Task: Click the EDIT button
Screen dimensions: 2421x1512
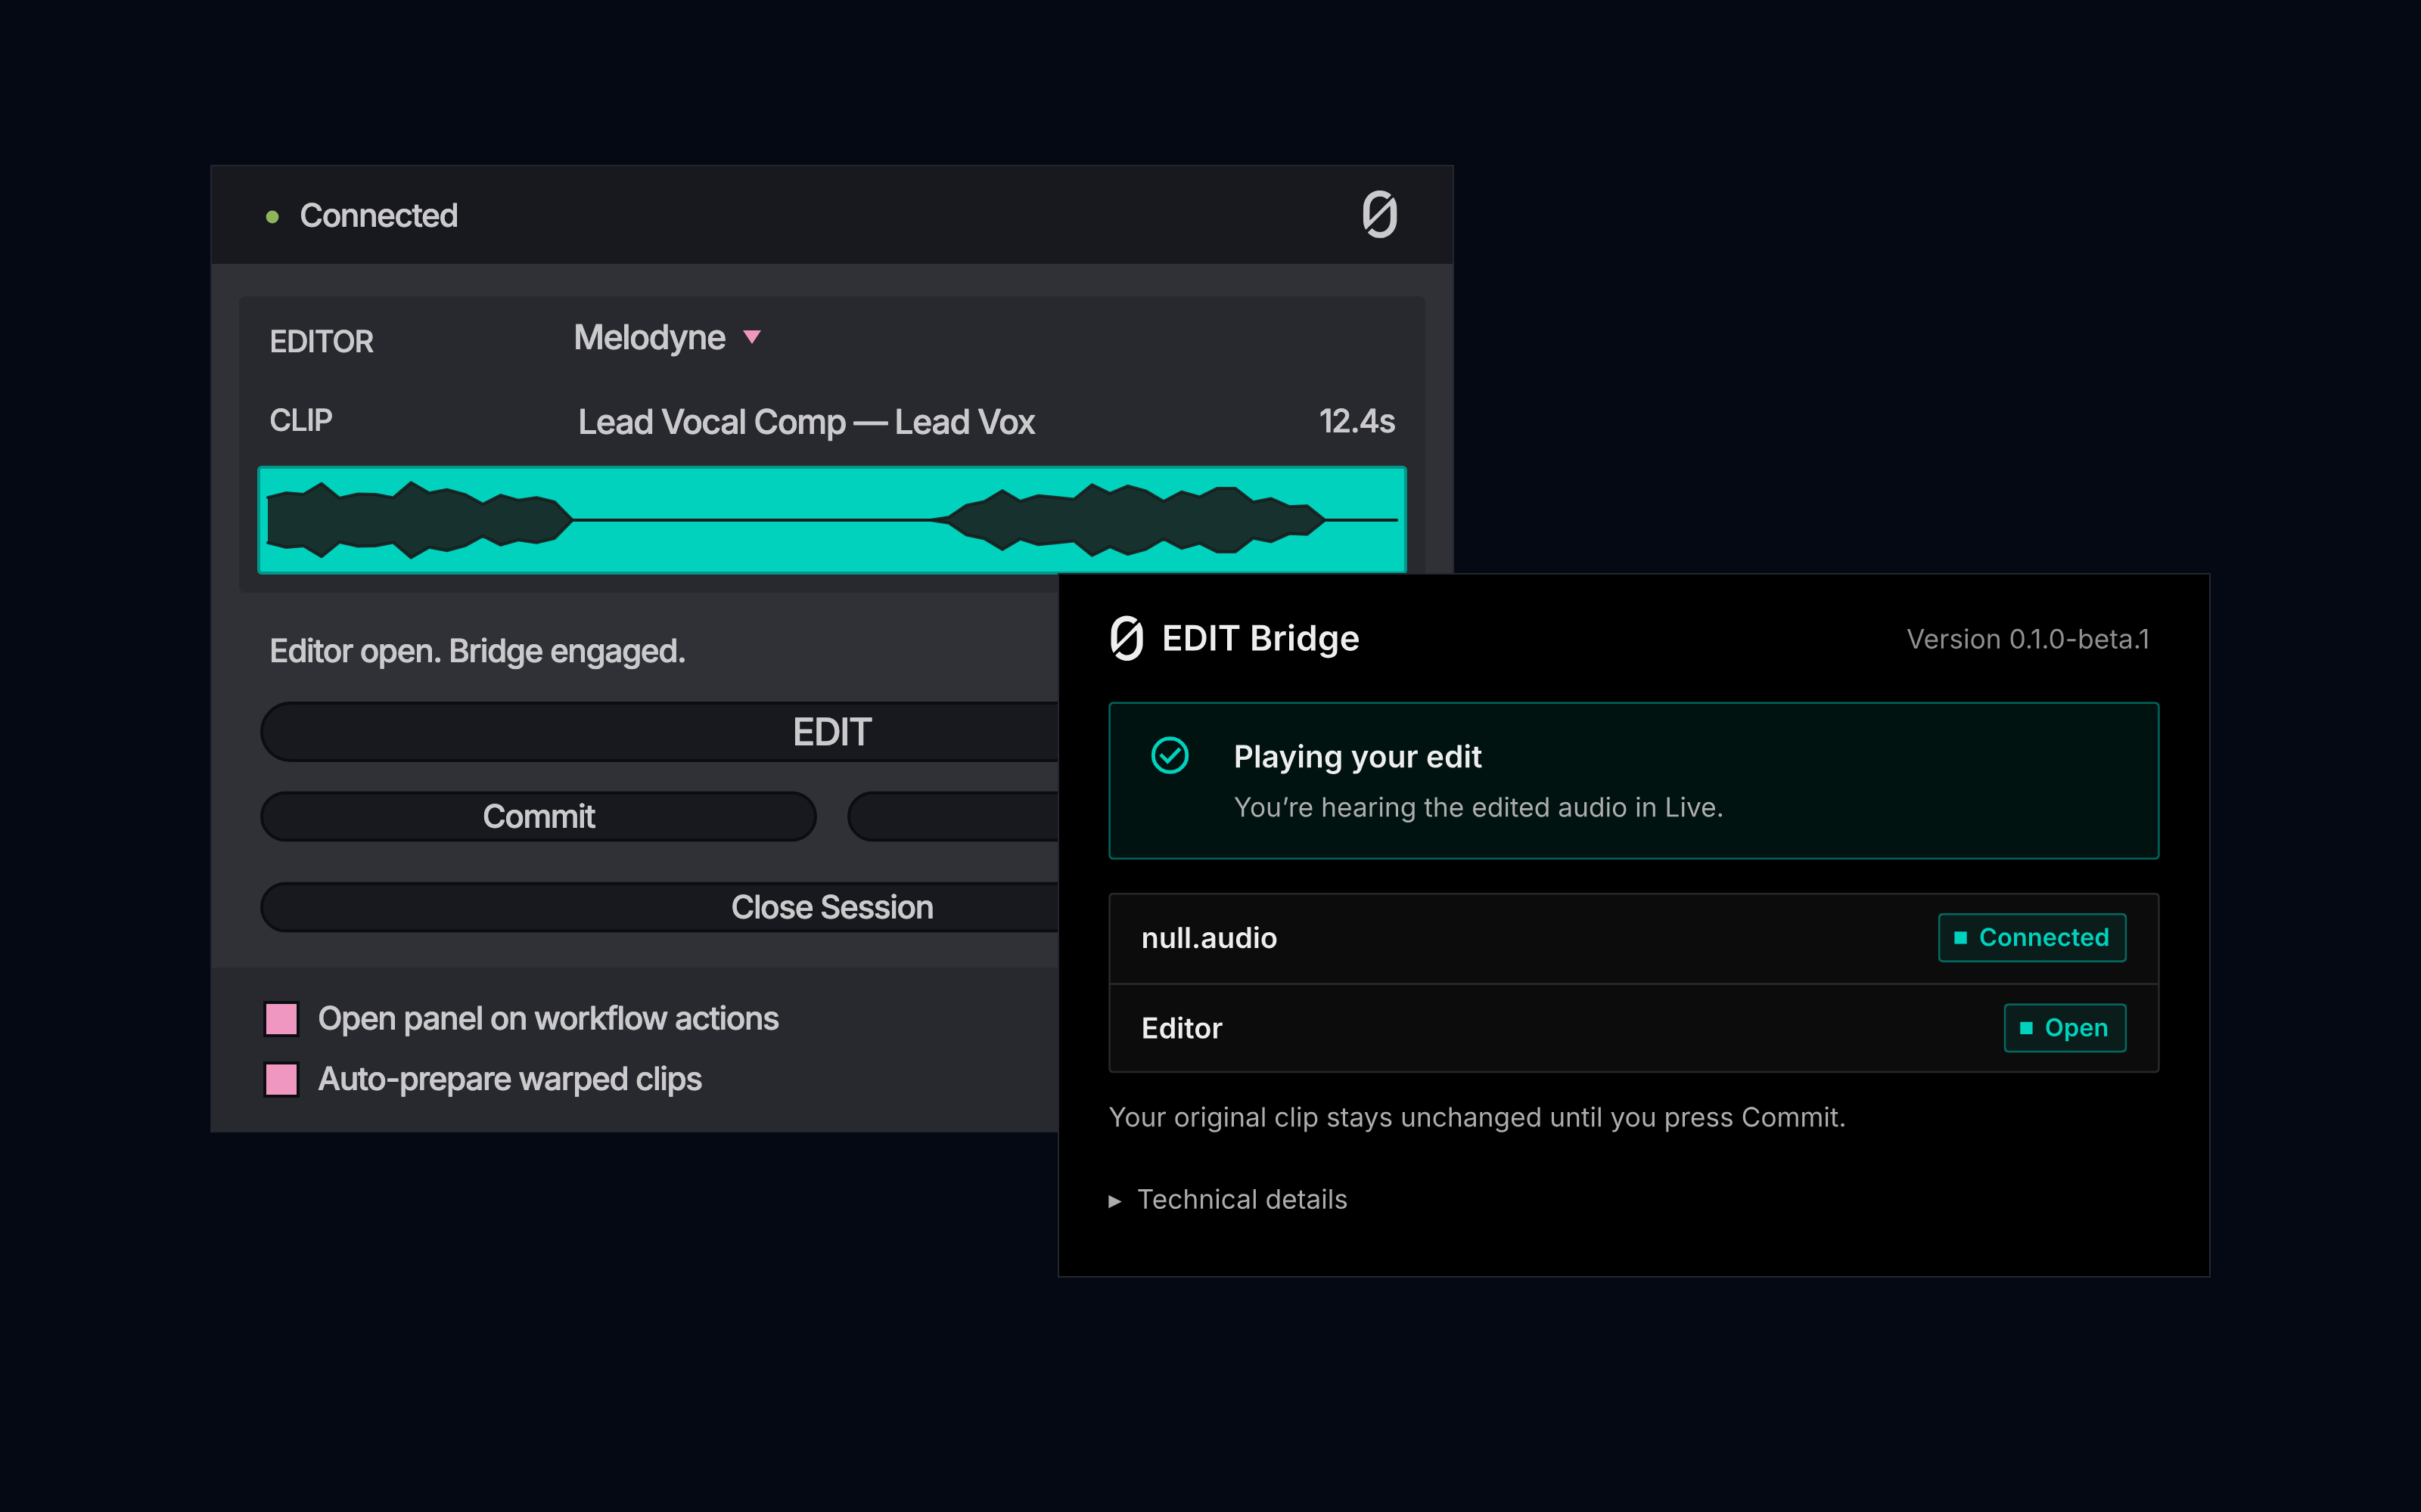Action: click(659, 732)
